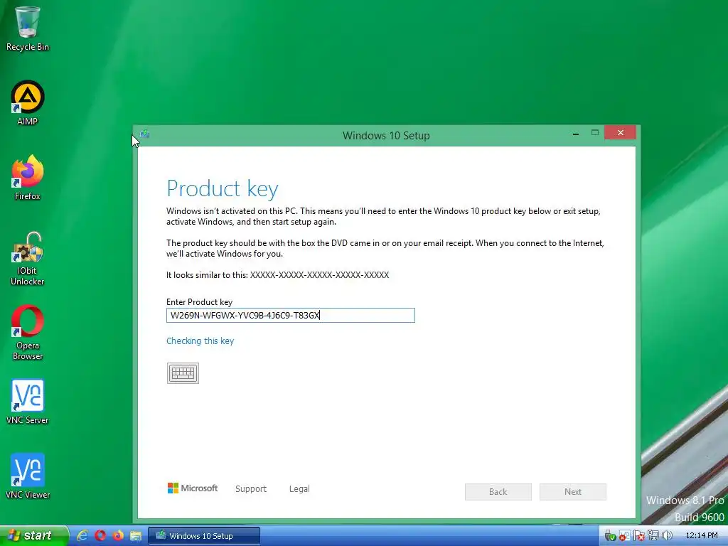
Task: Maximize the Windows 10 Setup window
Action: 595,133
